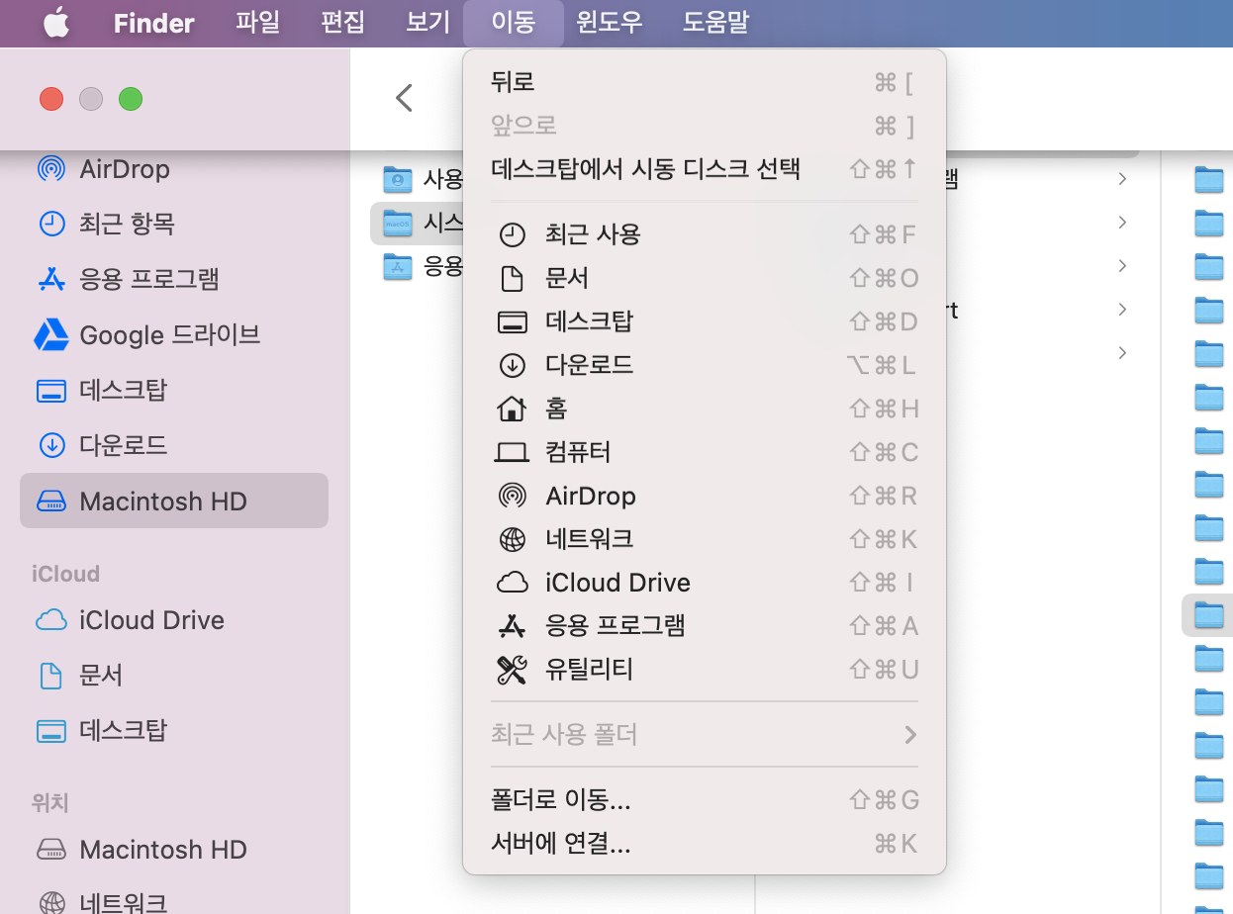Image resolution: width=1233 pixels, height=914 pixels.
Task: Open the 편집 menu
Action: (343, 23)
